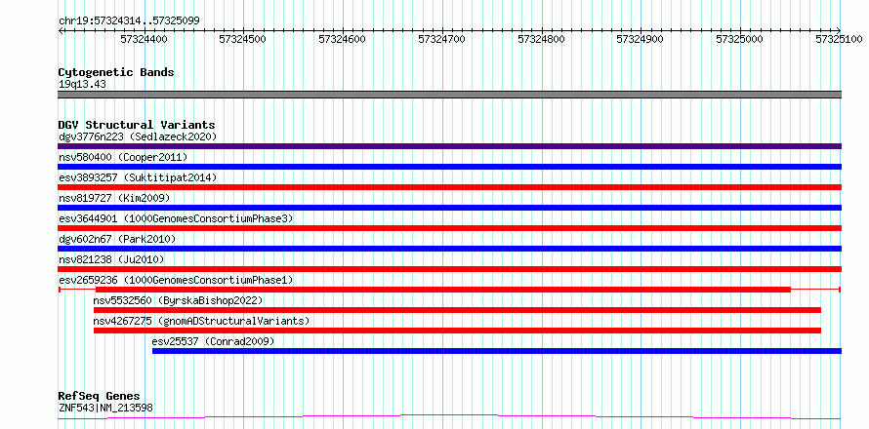Click the dgv3776n223 Sedlazeck2020 purple variant bar
869x429 pixels.
click(x=449, y=146)
